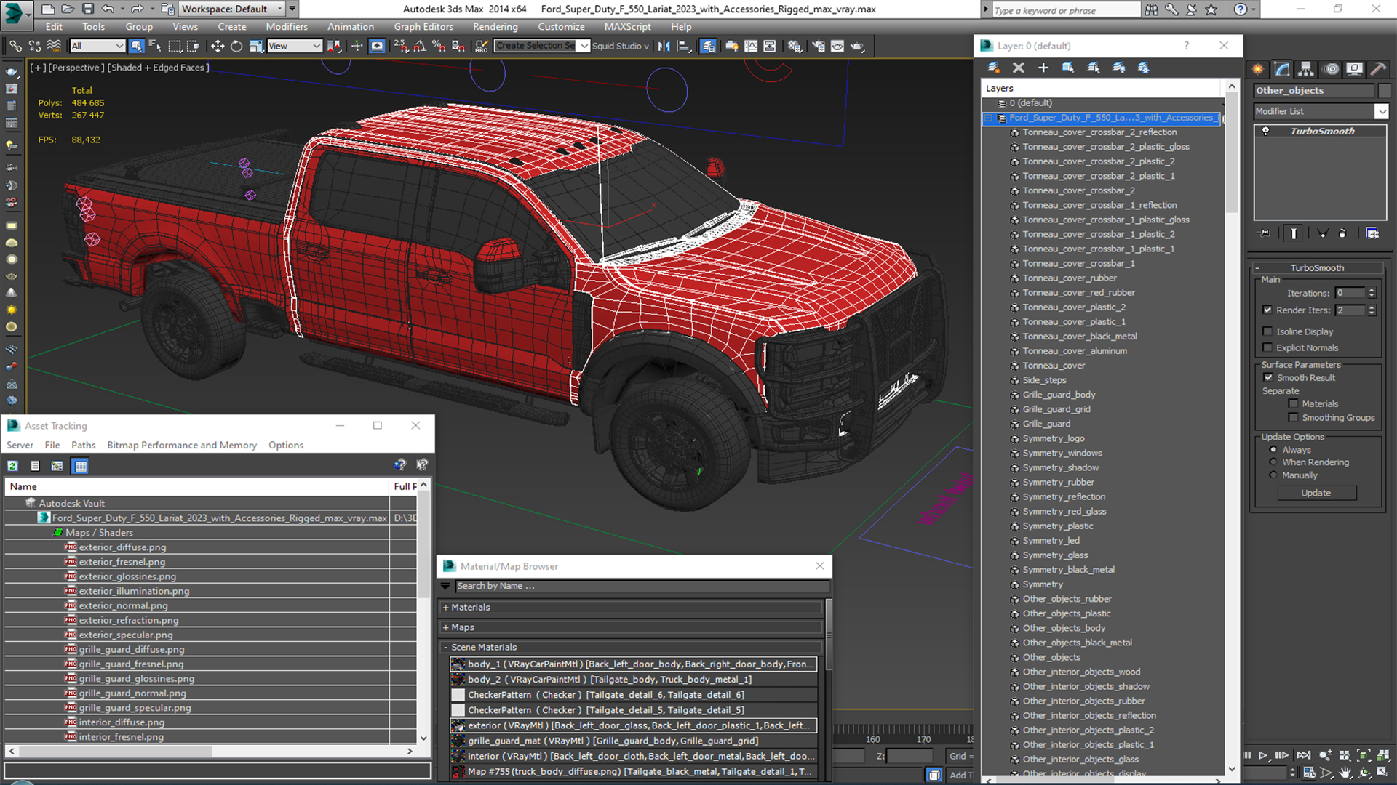
Task: Select body_1 VRayCarPaintMtl material row
Action: (x=632, y=664)
